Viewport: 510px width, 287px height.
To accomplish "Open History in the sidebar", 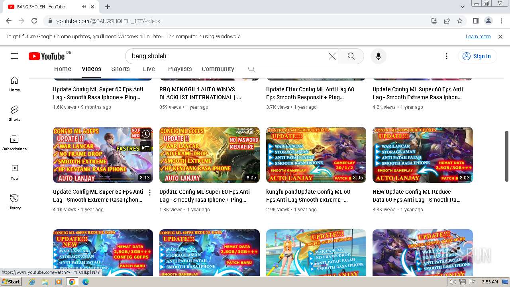I will [14, 202].
